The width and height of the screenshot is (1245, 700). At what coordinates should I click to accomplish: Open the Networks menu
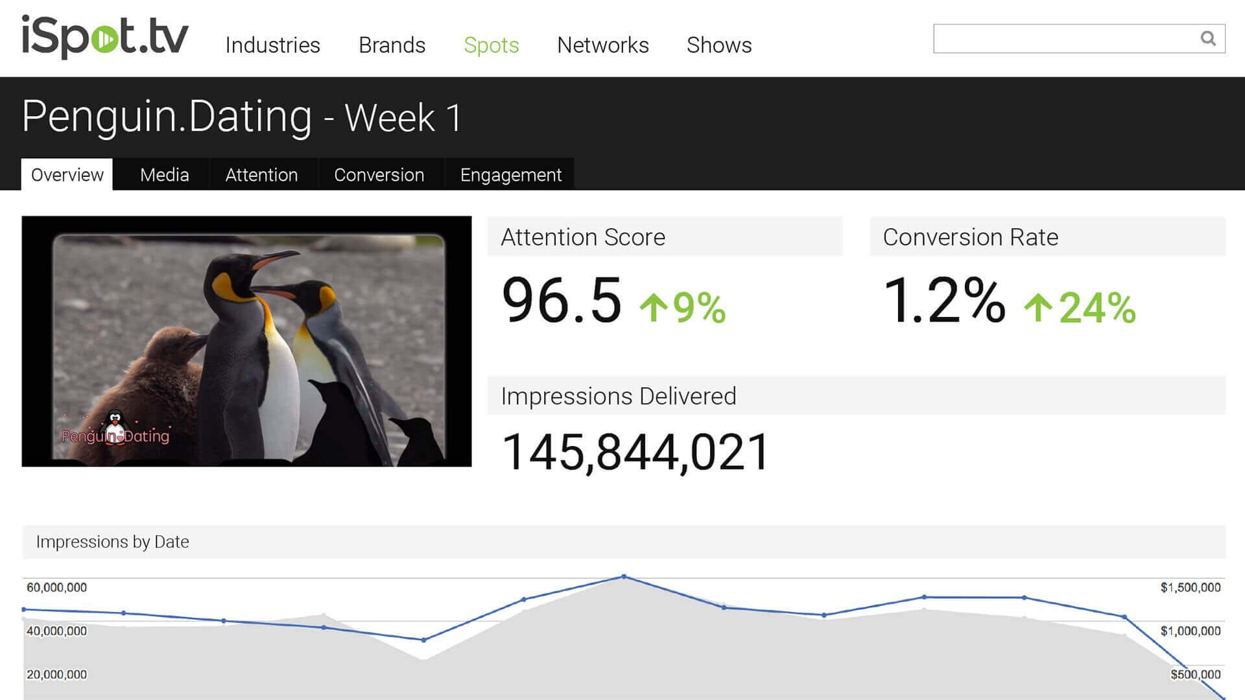(x=603, y=45)
